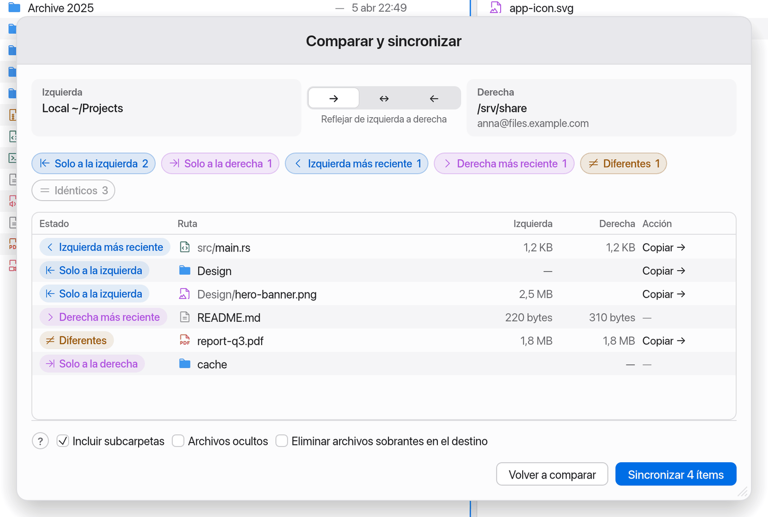
Task: Click code file icon of src/main.rs
Action: click(185, 247)
